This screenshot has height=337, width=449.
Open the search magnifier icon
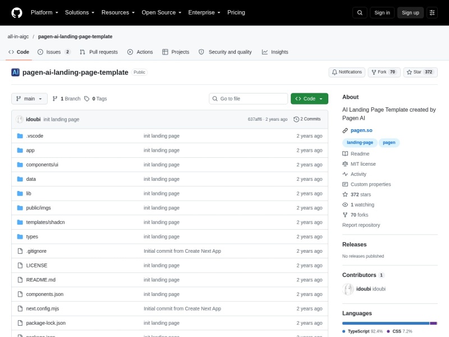360,12
